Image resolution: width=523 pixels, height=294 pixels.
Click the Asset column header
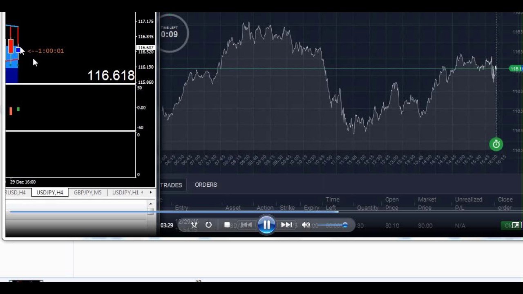[233, 208]
